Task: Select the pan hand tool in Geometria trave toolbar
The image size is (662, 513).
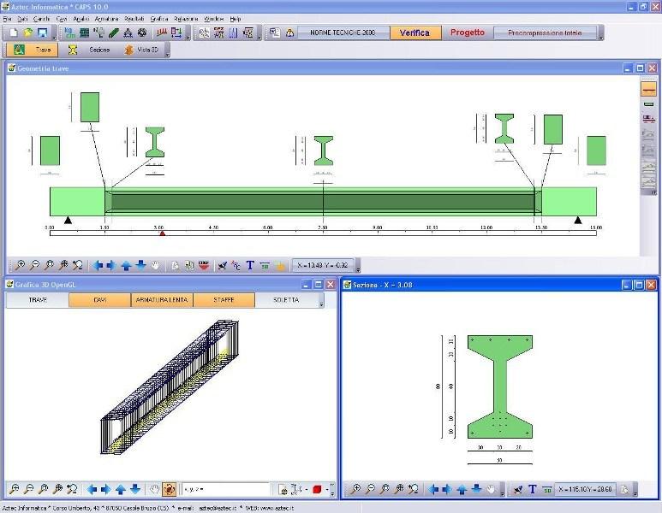Action: click(x=155, y=265)
